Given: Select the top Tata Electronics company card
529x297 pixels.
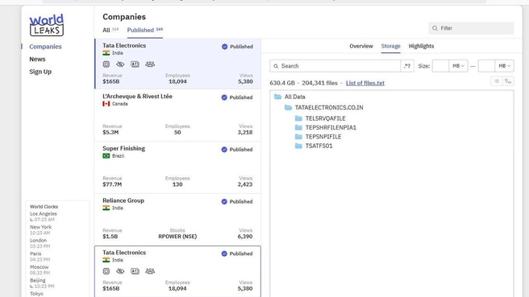Looking at the screenshot, I should 177,64.
